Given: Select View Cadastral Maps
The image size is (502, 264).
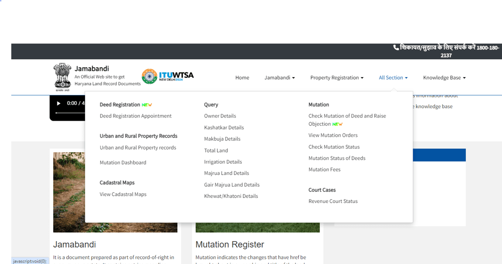Looking at the screenshot, I should 123,194.
